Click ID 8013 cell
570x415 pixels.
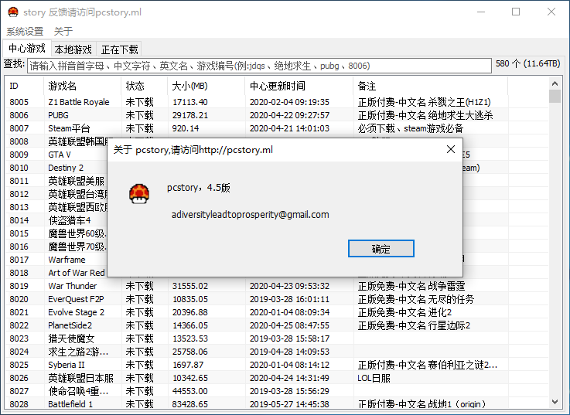click(19, 207)
